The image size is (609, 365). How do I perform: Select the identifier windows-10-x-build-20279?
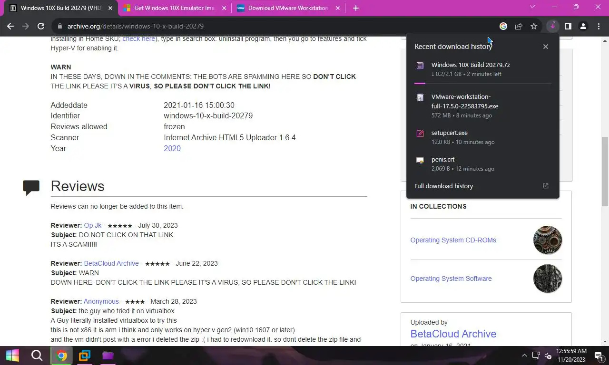(208, 115)
